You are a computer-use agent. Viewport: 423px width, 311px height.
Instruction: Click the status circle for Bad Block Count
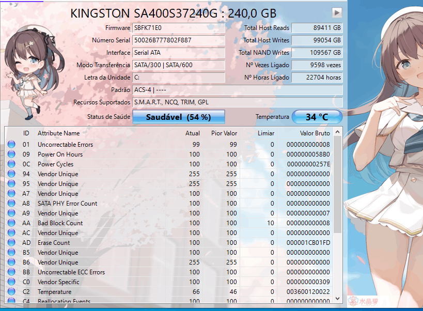11,223
